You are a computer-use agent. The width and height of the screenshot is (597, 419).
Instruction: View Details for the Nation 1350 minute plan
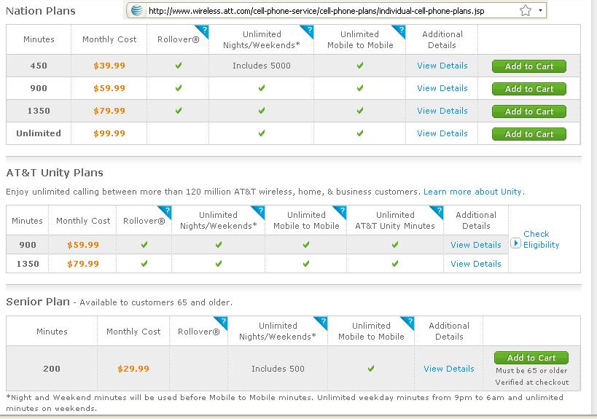tap(442, 111)
